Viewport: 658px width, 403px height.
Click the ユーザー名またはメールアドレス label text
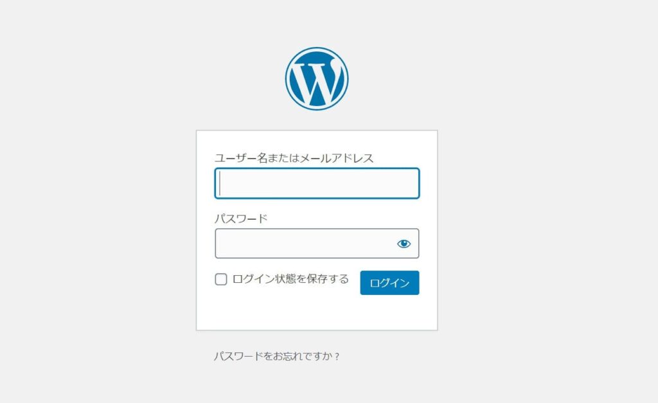[x=294, y=158]
